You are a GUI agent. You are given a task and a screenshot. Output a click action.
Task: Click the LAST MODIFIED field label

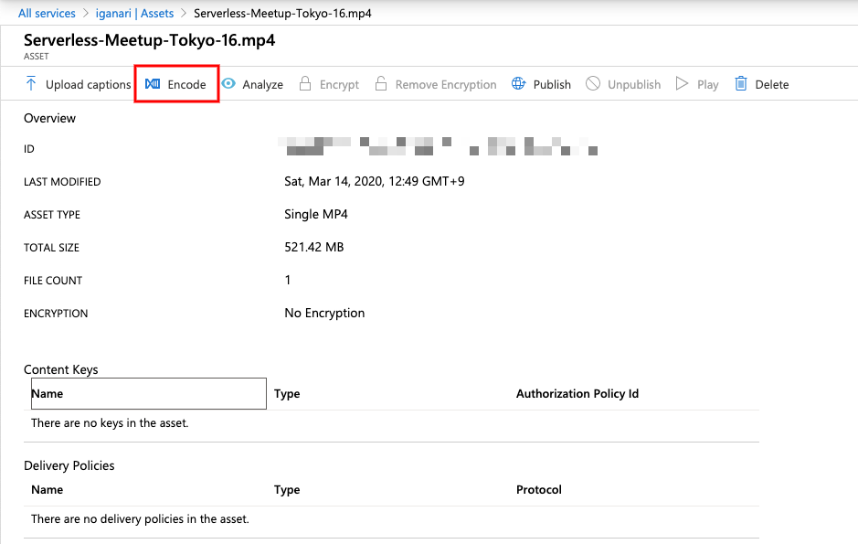[x=62, y=182]
